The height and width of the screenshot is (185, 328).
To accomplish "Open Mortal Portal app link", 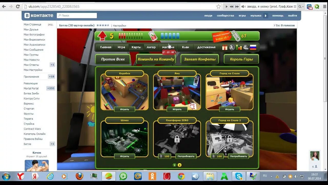I will coord(31,88).
